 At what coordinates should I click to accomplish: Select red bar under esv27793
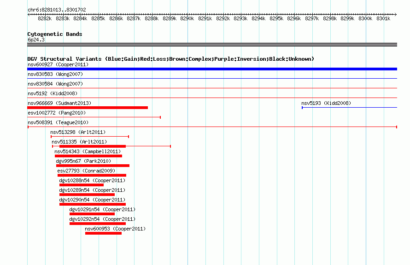click(92, 175)
